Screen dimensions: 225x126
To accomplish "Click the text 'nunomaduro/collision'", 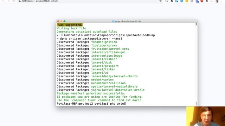I will point(108,83).
